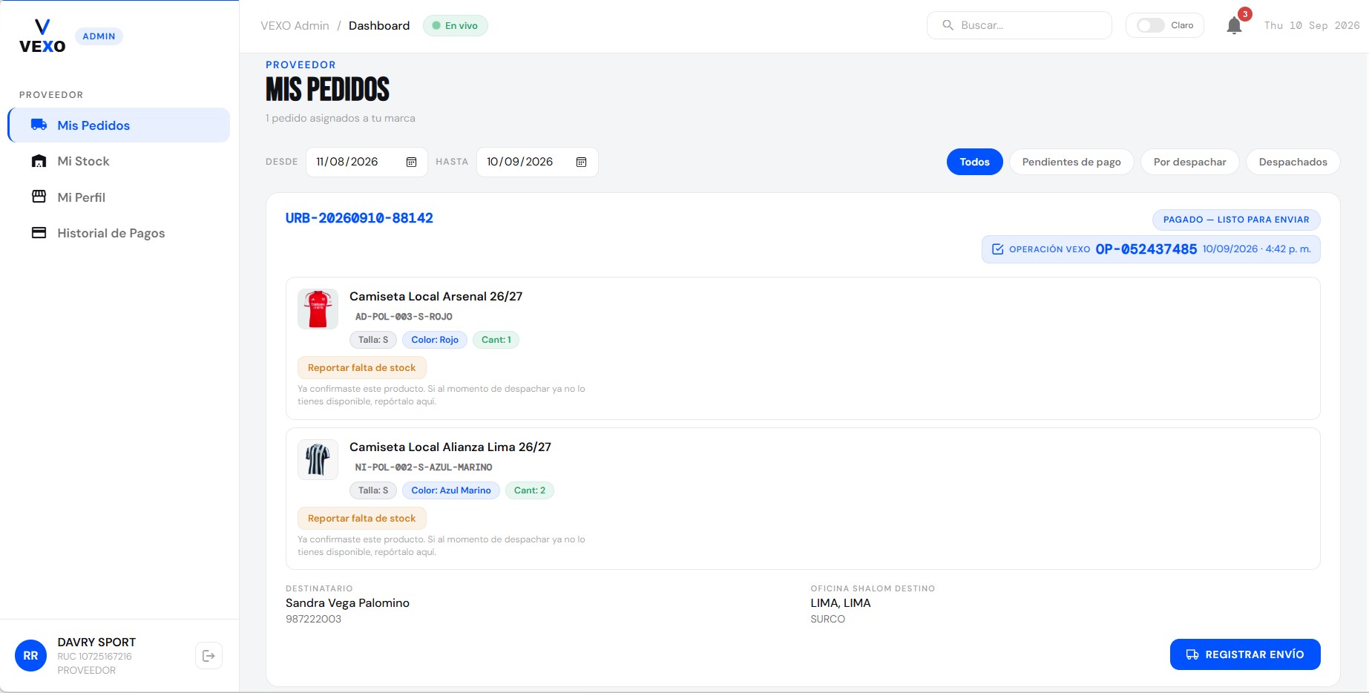Viewport: 1369px width, 693px height.
Task: Click recipient phone 987222003
Action: point(313,619)
